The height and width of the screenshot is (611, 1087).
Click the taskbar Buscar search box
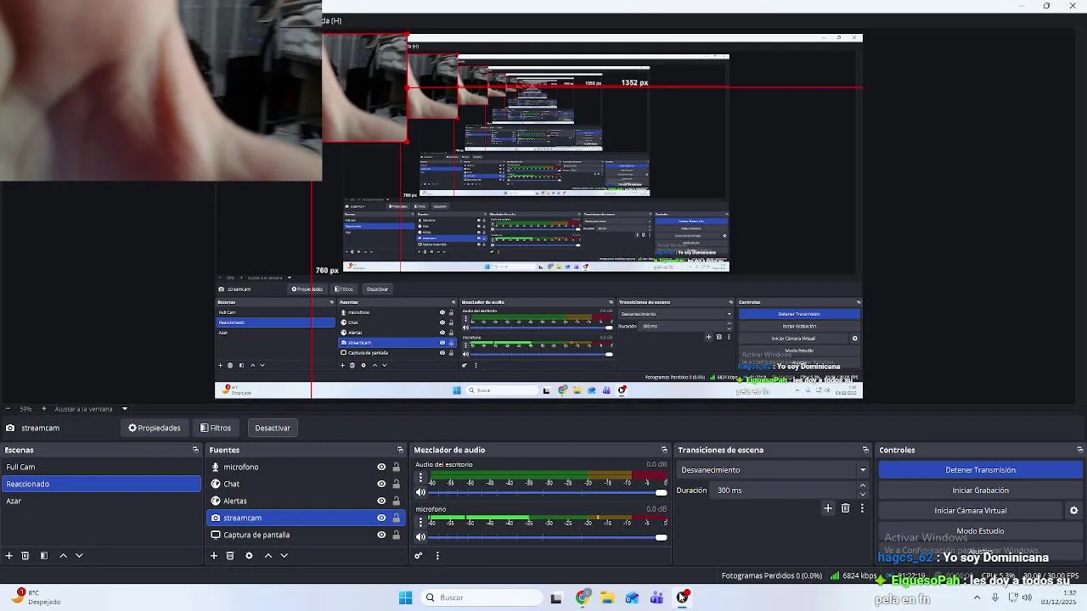482,597
